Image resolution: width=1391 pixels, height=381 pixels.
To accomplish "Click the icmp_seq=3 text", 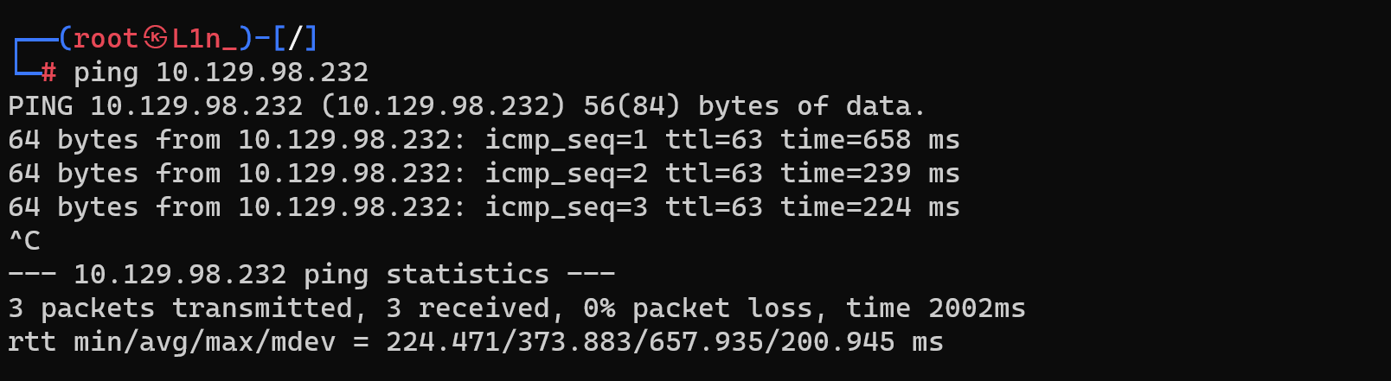I will [567, 207].
